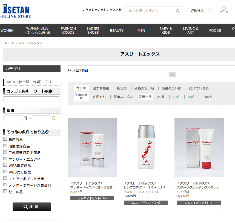
Task: Show 20件 per page
Action: click(161, 97)
